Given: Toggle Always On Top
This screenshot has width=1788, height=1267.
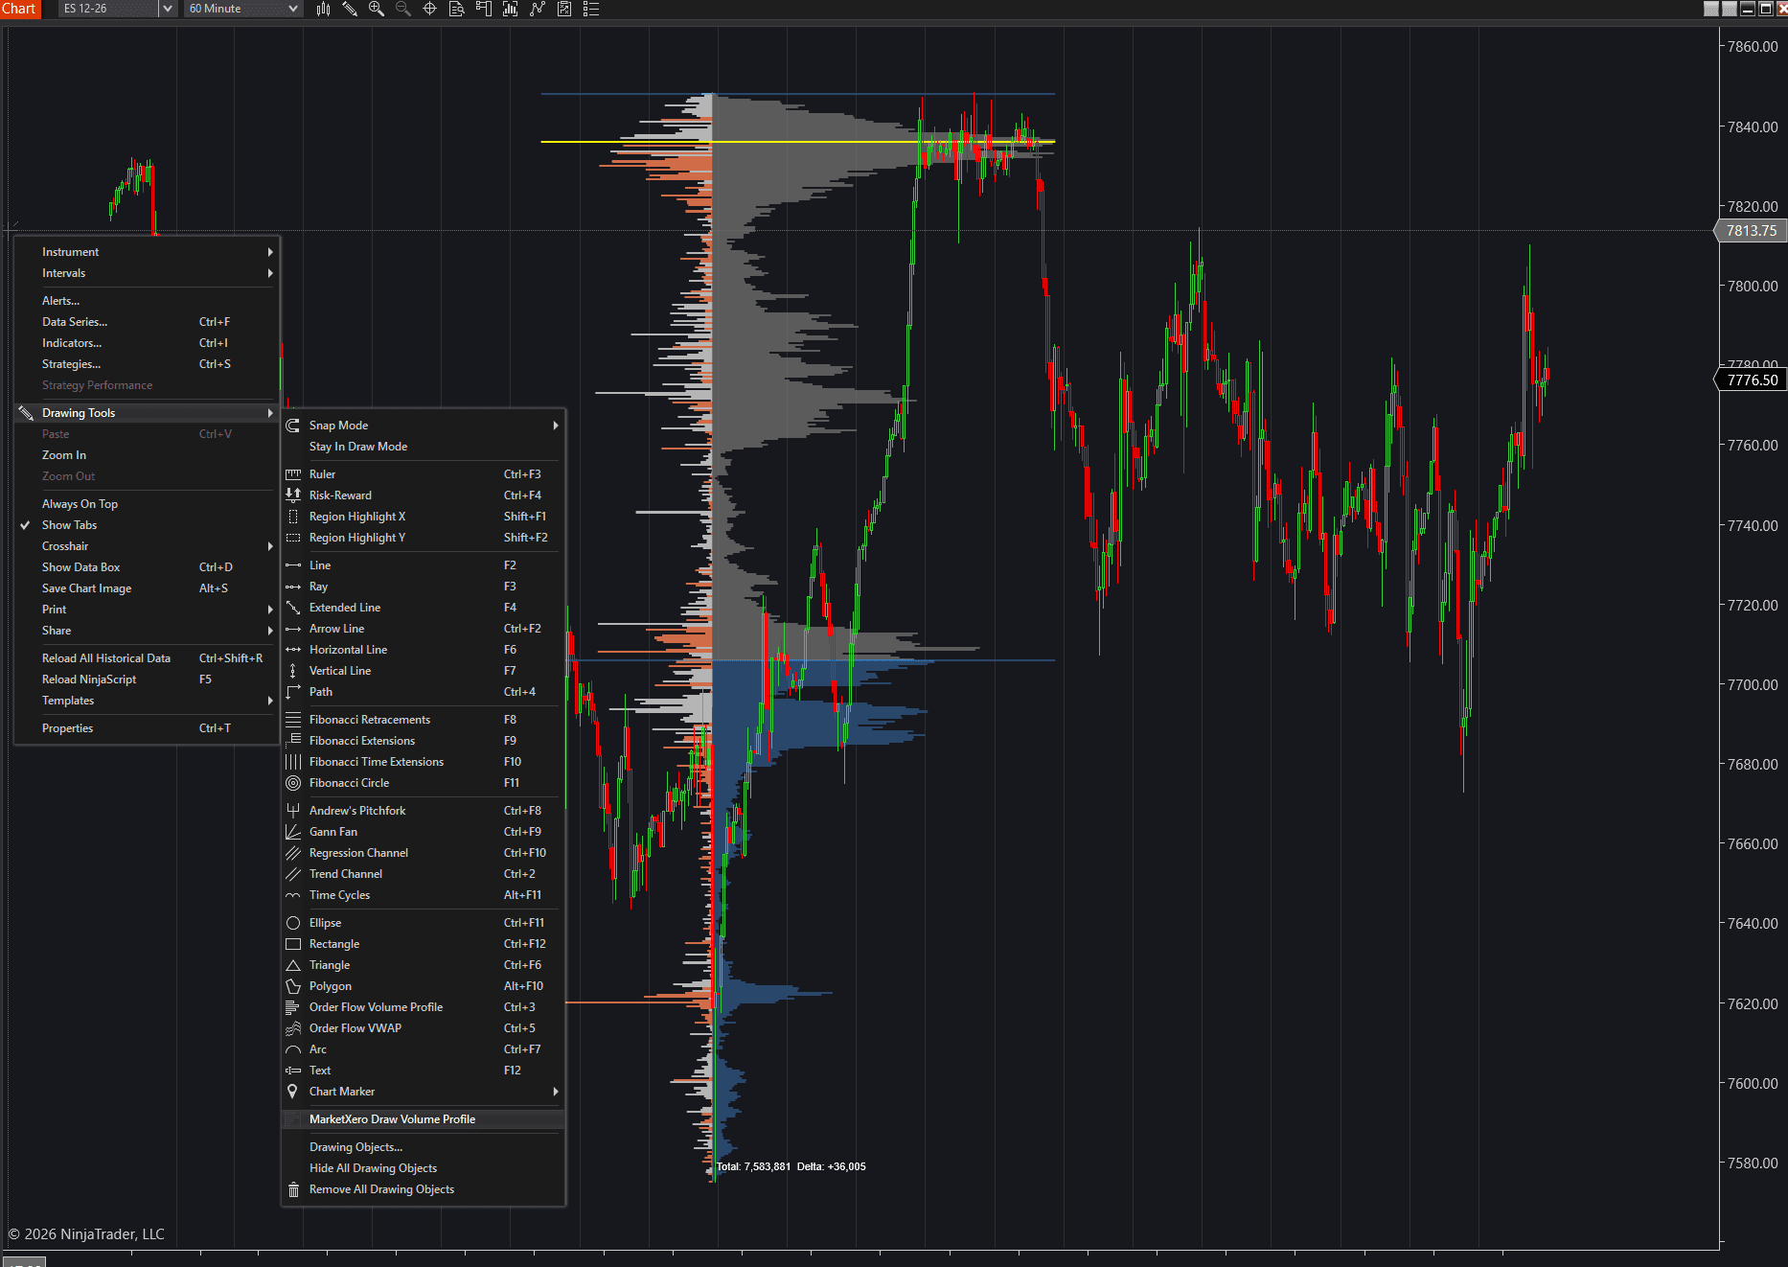Looking at the screenshot, I should click(x=147, y=504).
